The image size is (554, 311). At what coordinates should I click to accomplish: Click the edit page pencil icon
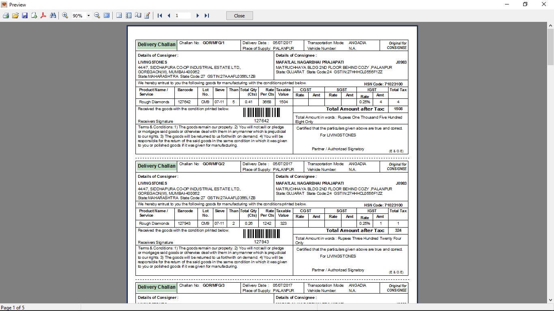(x=147, y=15)
